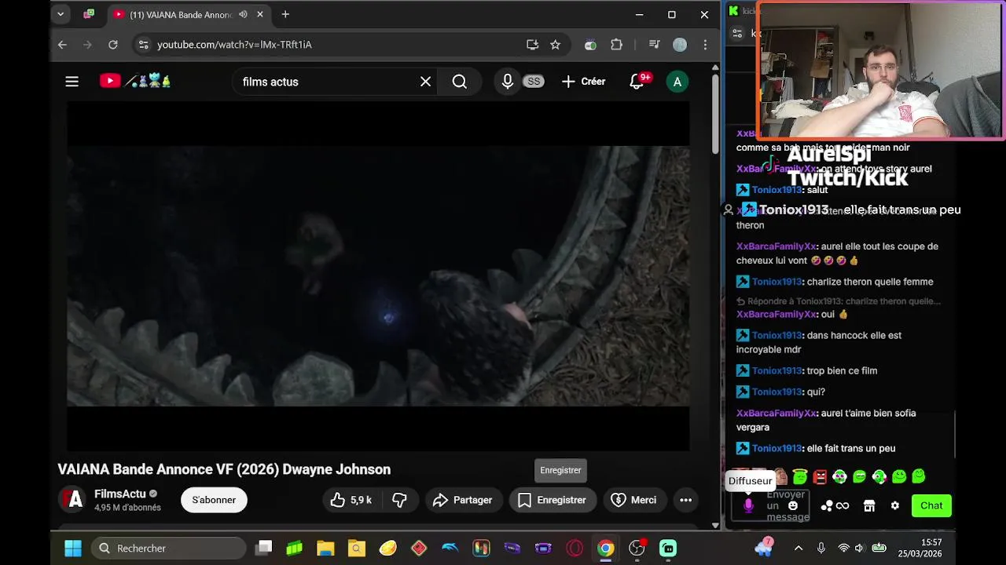
Task: Close the VAIANA YouTube tab
Action: point(260,14)
